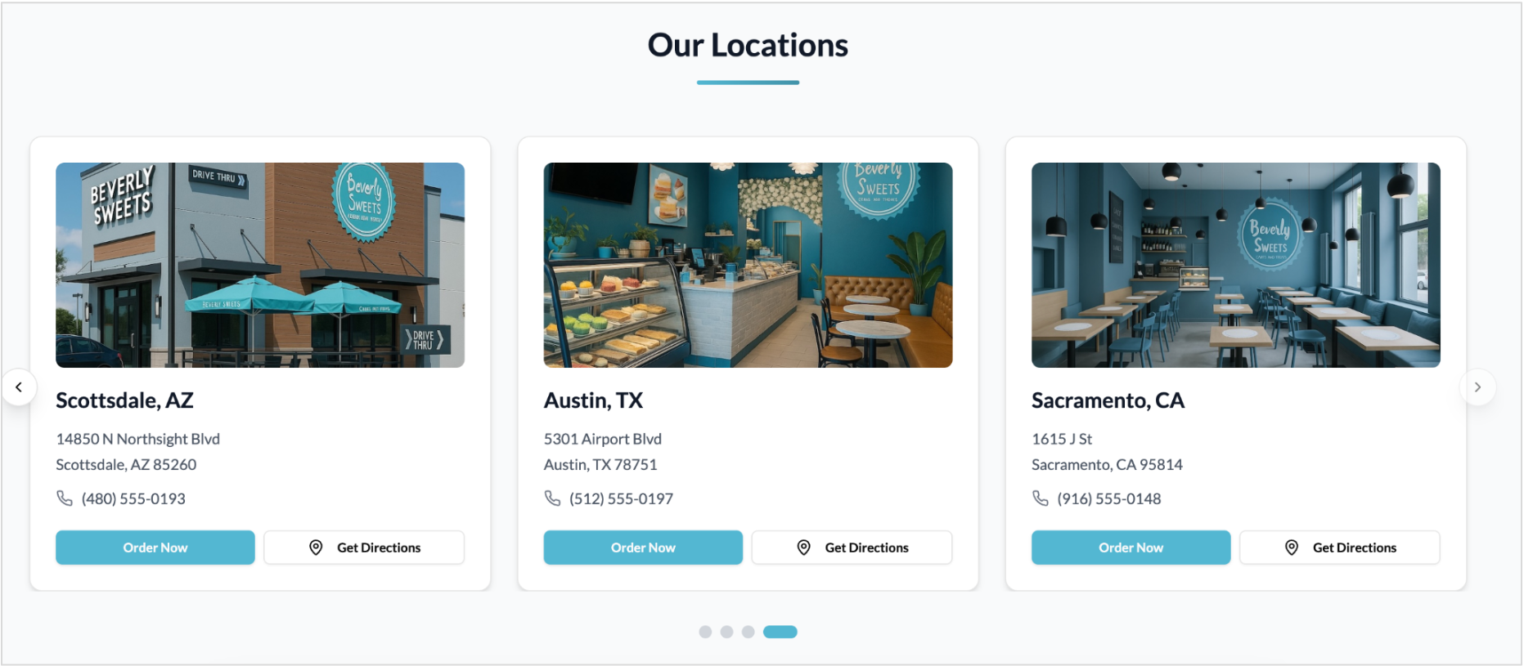Open the Scottsdale storefront photo
Screen dimensions: 1524x666
pyautogui.click(x=260, y=265)
